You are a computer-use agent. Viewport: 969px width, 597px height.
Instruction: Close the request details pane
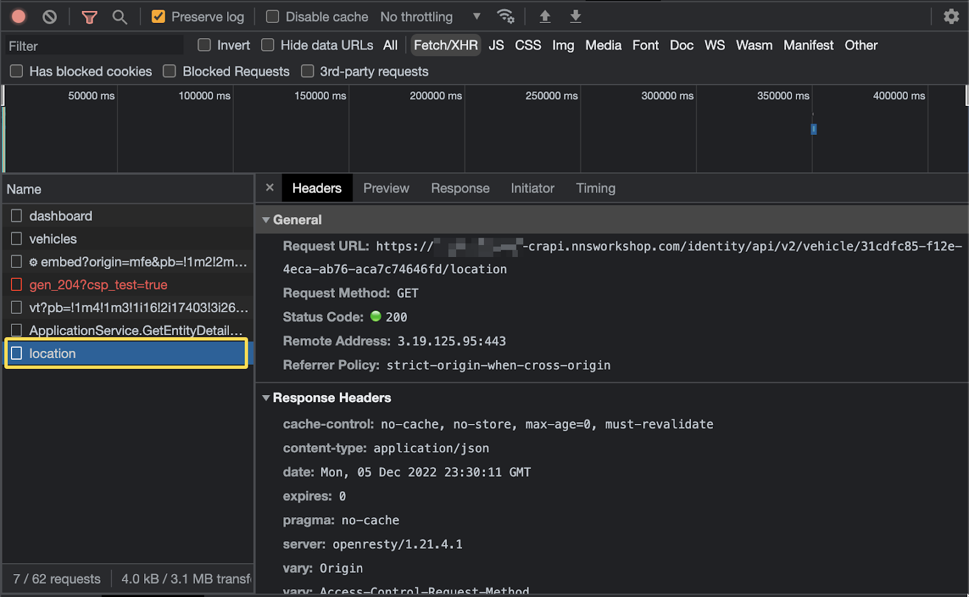coord(270,188)
